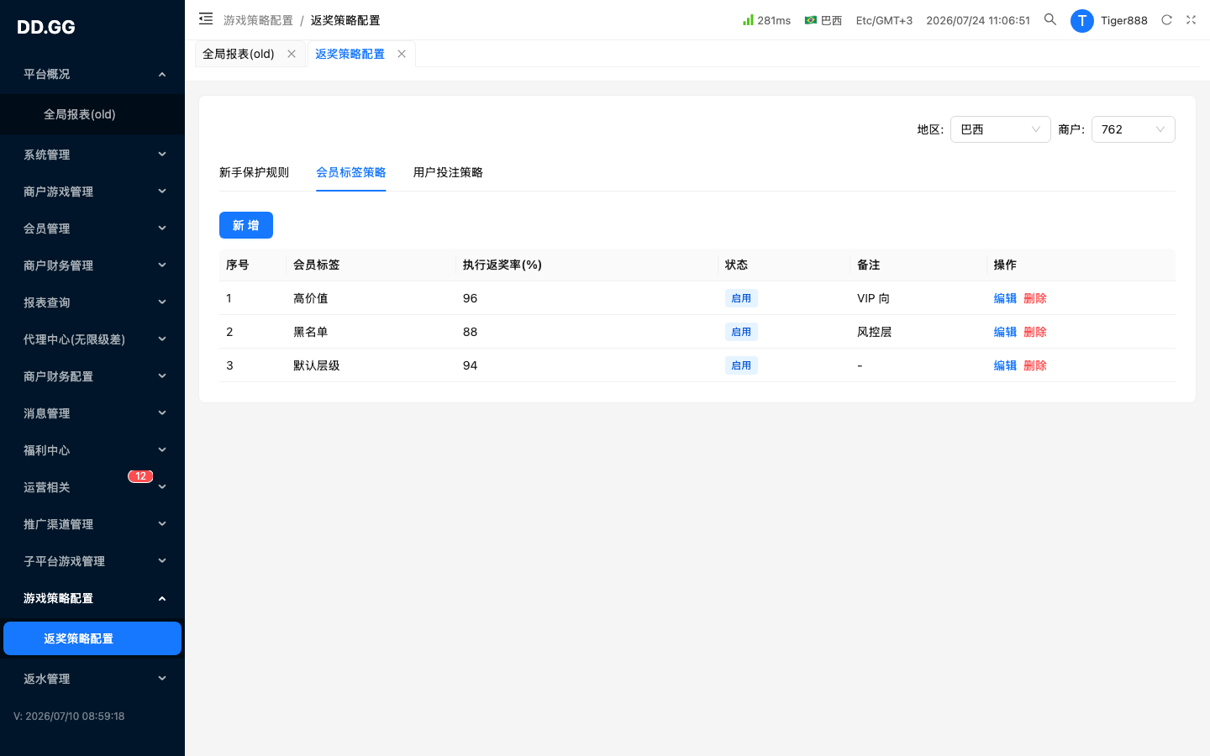Click the DD.GG logo
The image size is (1210, 756).
[x=46, y=27]
